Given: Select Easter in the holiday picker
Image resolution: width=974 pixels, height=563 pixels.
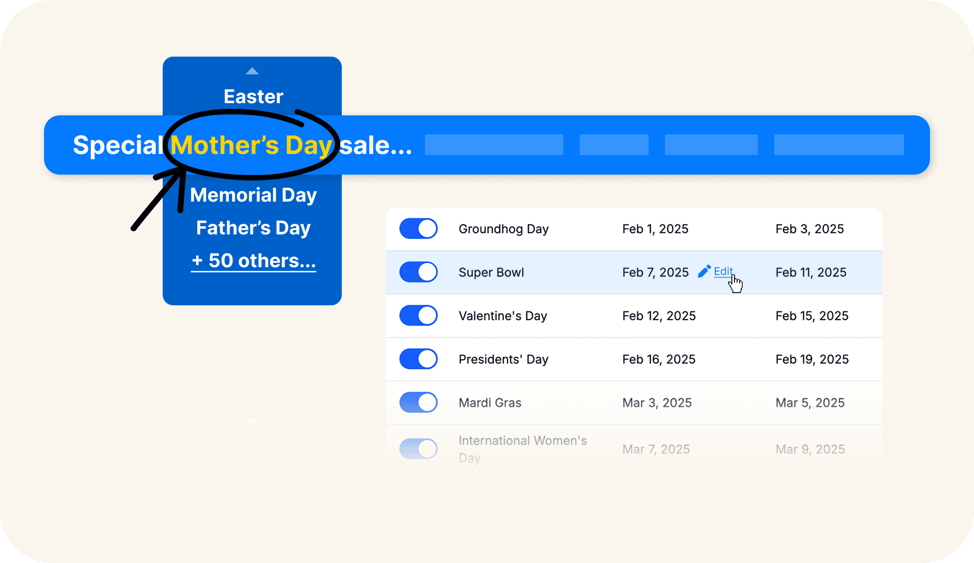Looking at the screenshot, I should pyautogui.click(x=253, y=97).
